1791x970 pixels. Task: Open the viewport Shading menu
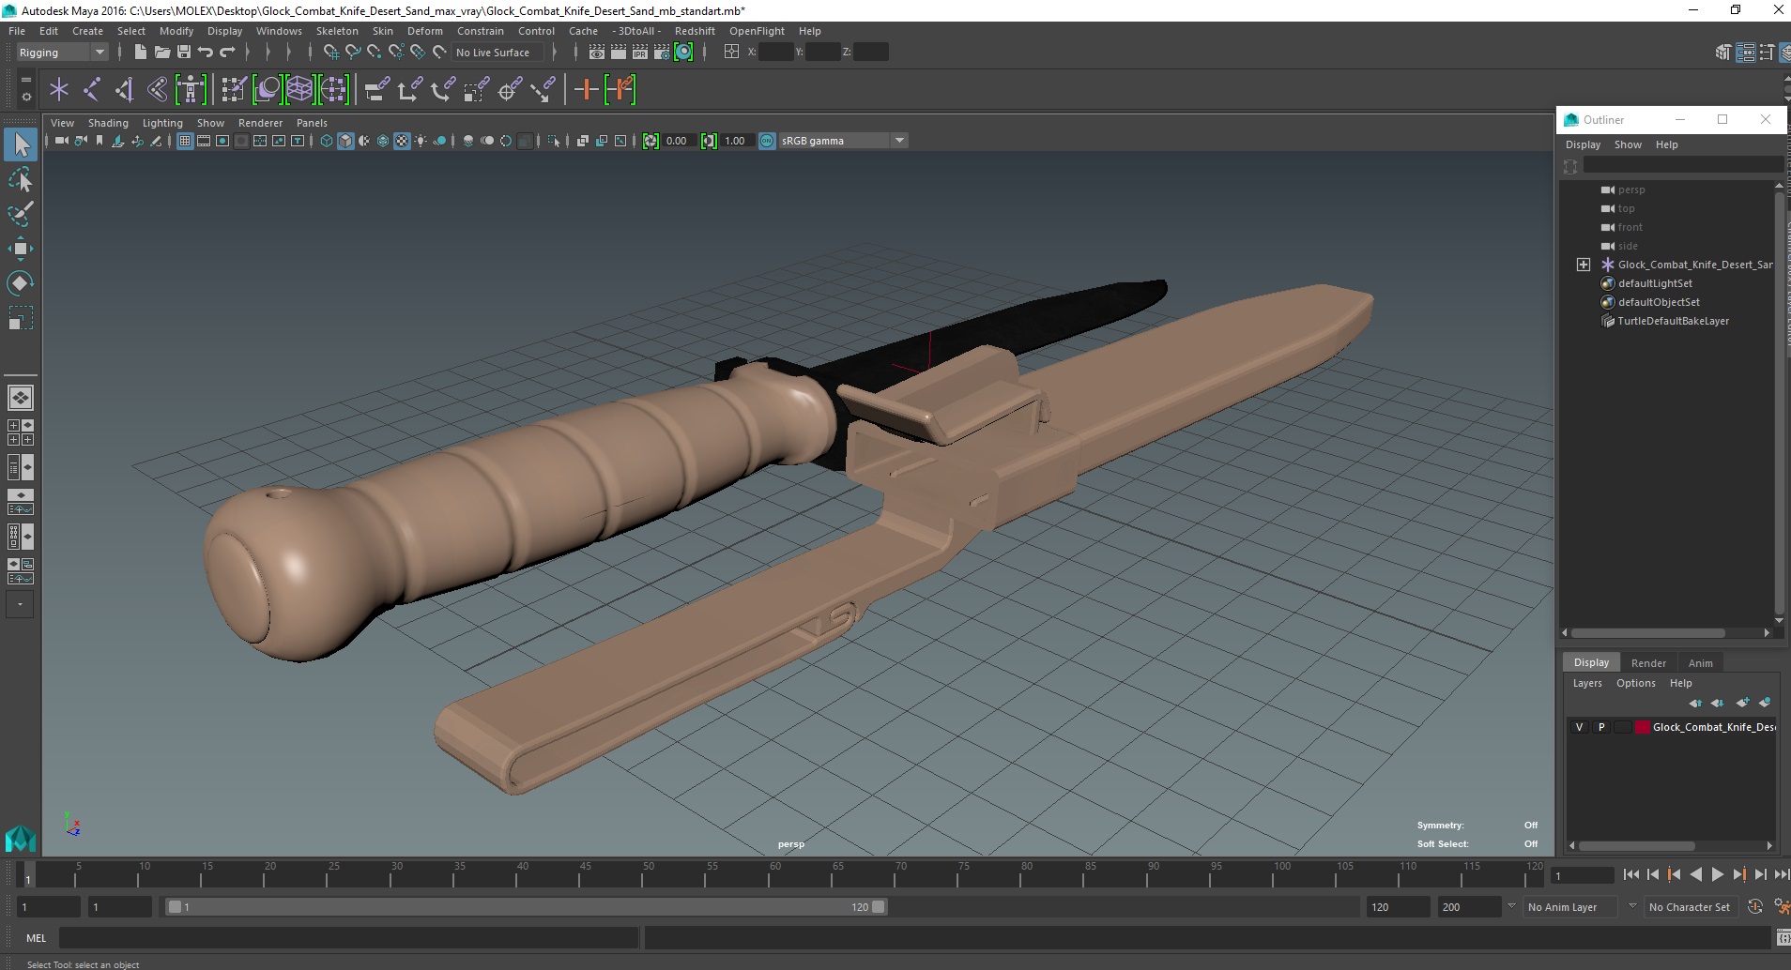tap(108, 123)
